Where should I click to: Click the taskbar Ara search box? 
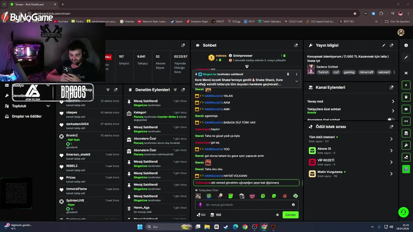169,227
